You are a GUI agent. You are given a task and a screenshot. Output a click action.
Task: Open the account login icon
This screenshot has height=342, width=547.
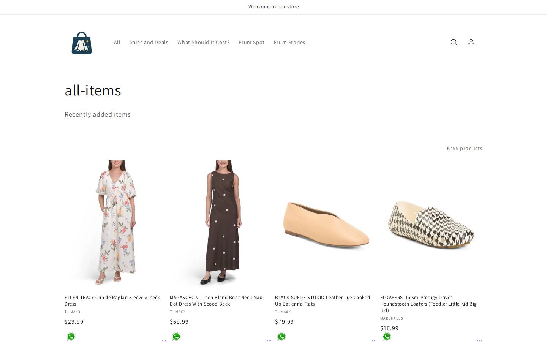click(471, 43)
